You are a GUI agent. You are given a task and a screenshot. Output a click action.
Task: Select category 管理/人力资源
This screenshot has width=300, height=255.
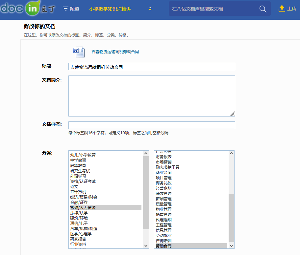point(106,207)
